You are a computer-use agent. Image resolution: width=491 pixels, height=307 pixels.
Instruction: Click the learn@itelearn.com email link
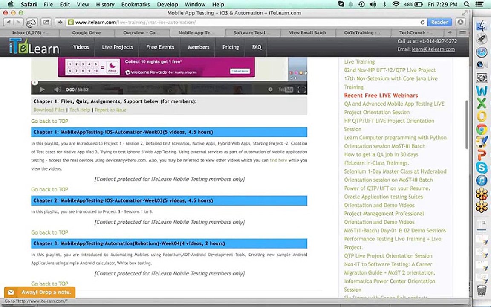tap(433, 49)
